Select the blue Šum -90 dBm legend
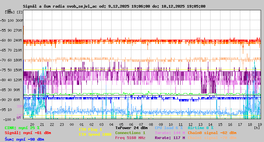Screen dimensions: 264x142 (x=24, y=139)
